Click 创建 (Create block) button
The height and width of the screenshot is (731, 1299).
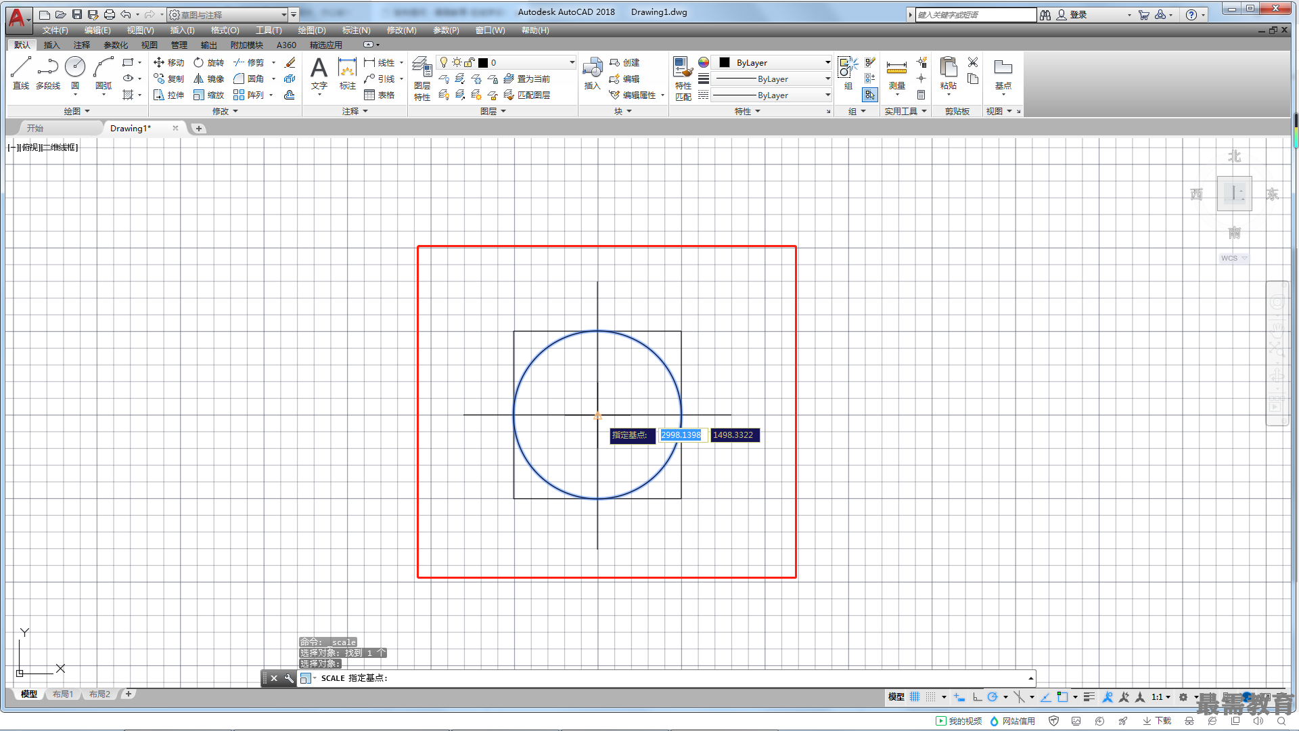click(624, 62)
